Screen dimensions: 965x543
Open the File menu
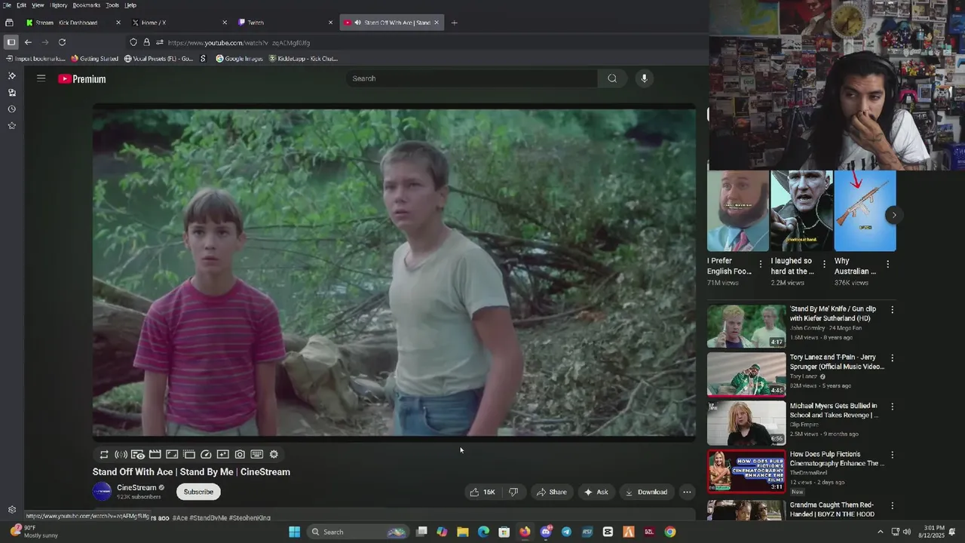click(6, 5)
